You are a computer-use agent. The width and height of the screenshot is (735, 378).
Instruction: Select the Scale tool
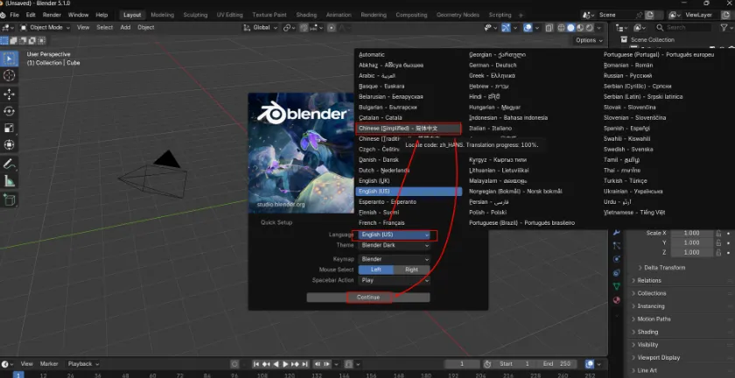tap(9, 128)
